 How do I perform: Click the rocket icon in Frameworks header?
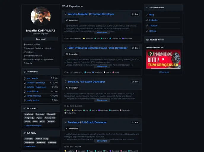pyautogui.click(x=24, y=72)
